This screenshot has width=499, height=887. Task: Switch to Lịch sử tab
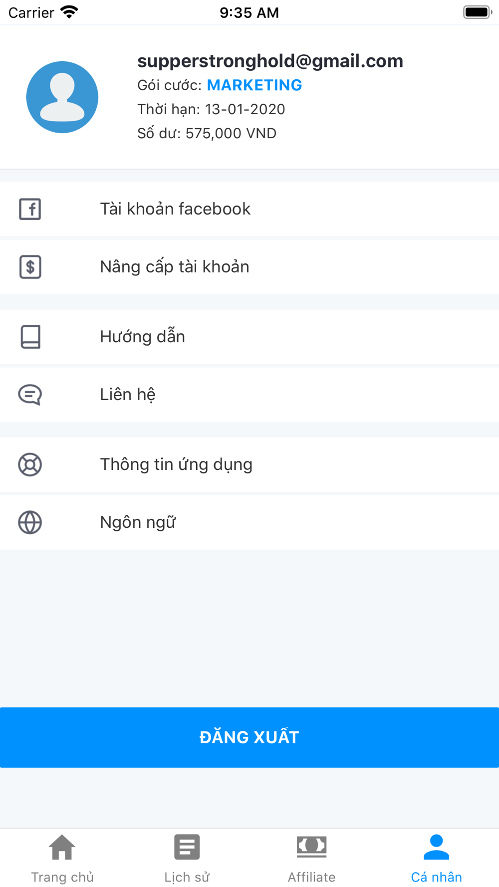click(x=187, y=858)
